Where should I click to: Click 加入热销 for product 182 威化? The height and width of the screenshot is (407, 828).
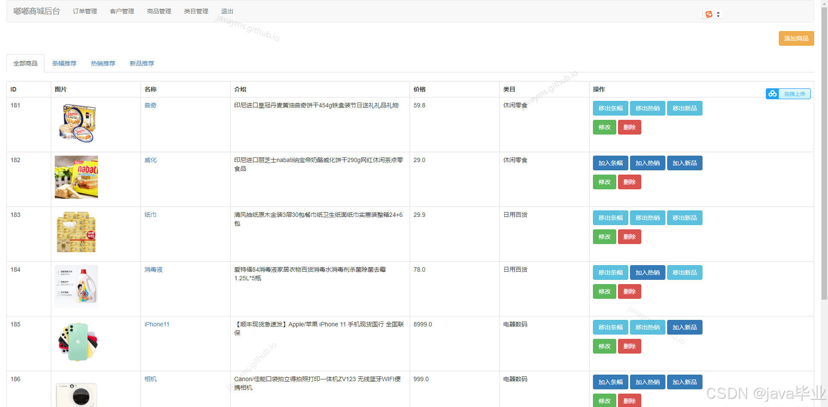coord(648,163)
